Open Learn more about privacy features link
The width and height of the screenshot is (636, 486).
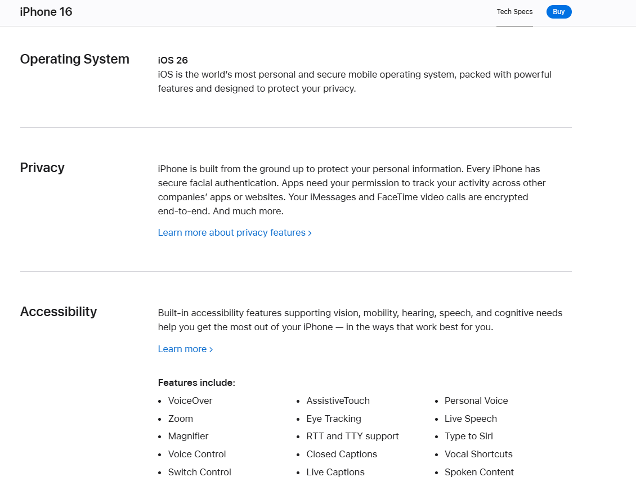point(231,233)
